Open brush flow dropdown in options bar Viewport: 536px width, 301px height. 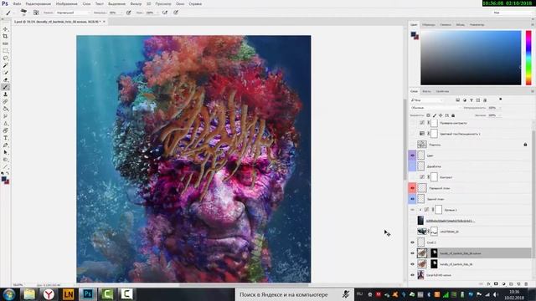pyautogui.click(x=157, y=13)
